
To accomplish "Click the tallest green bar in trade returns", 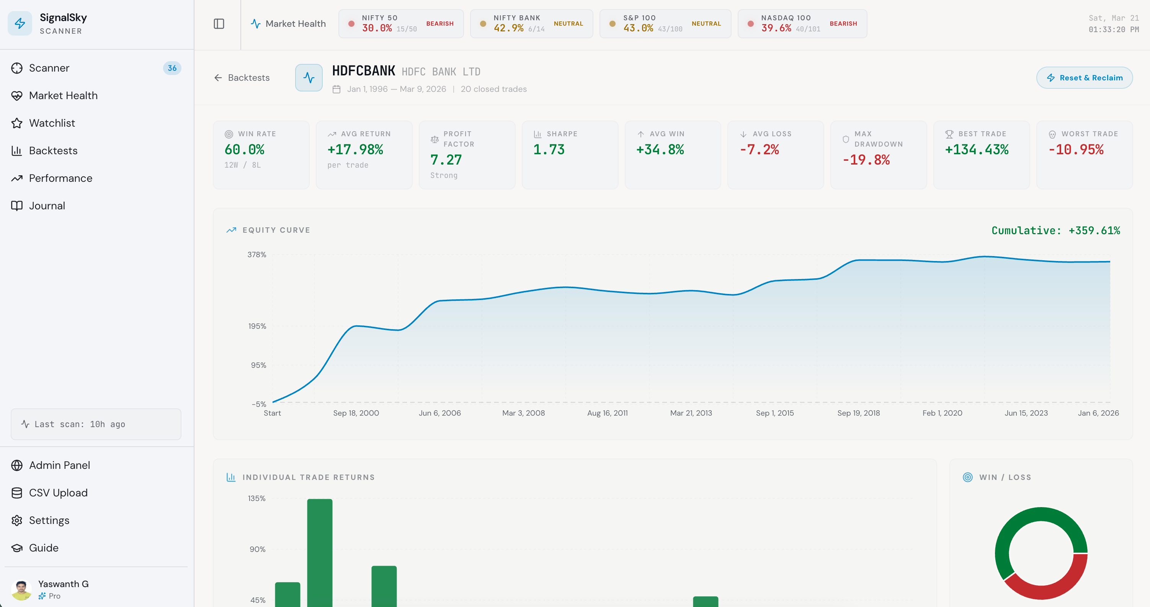I will (x=320, y=553).
